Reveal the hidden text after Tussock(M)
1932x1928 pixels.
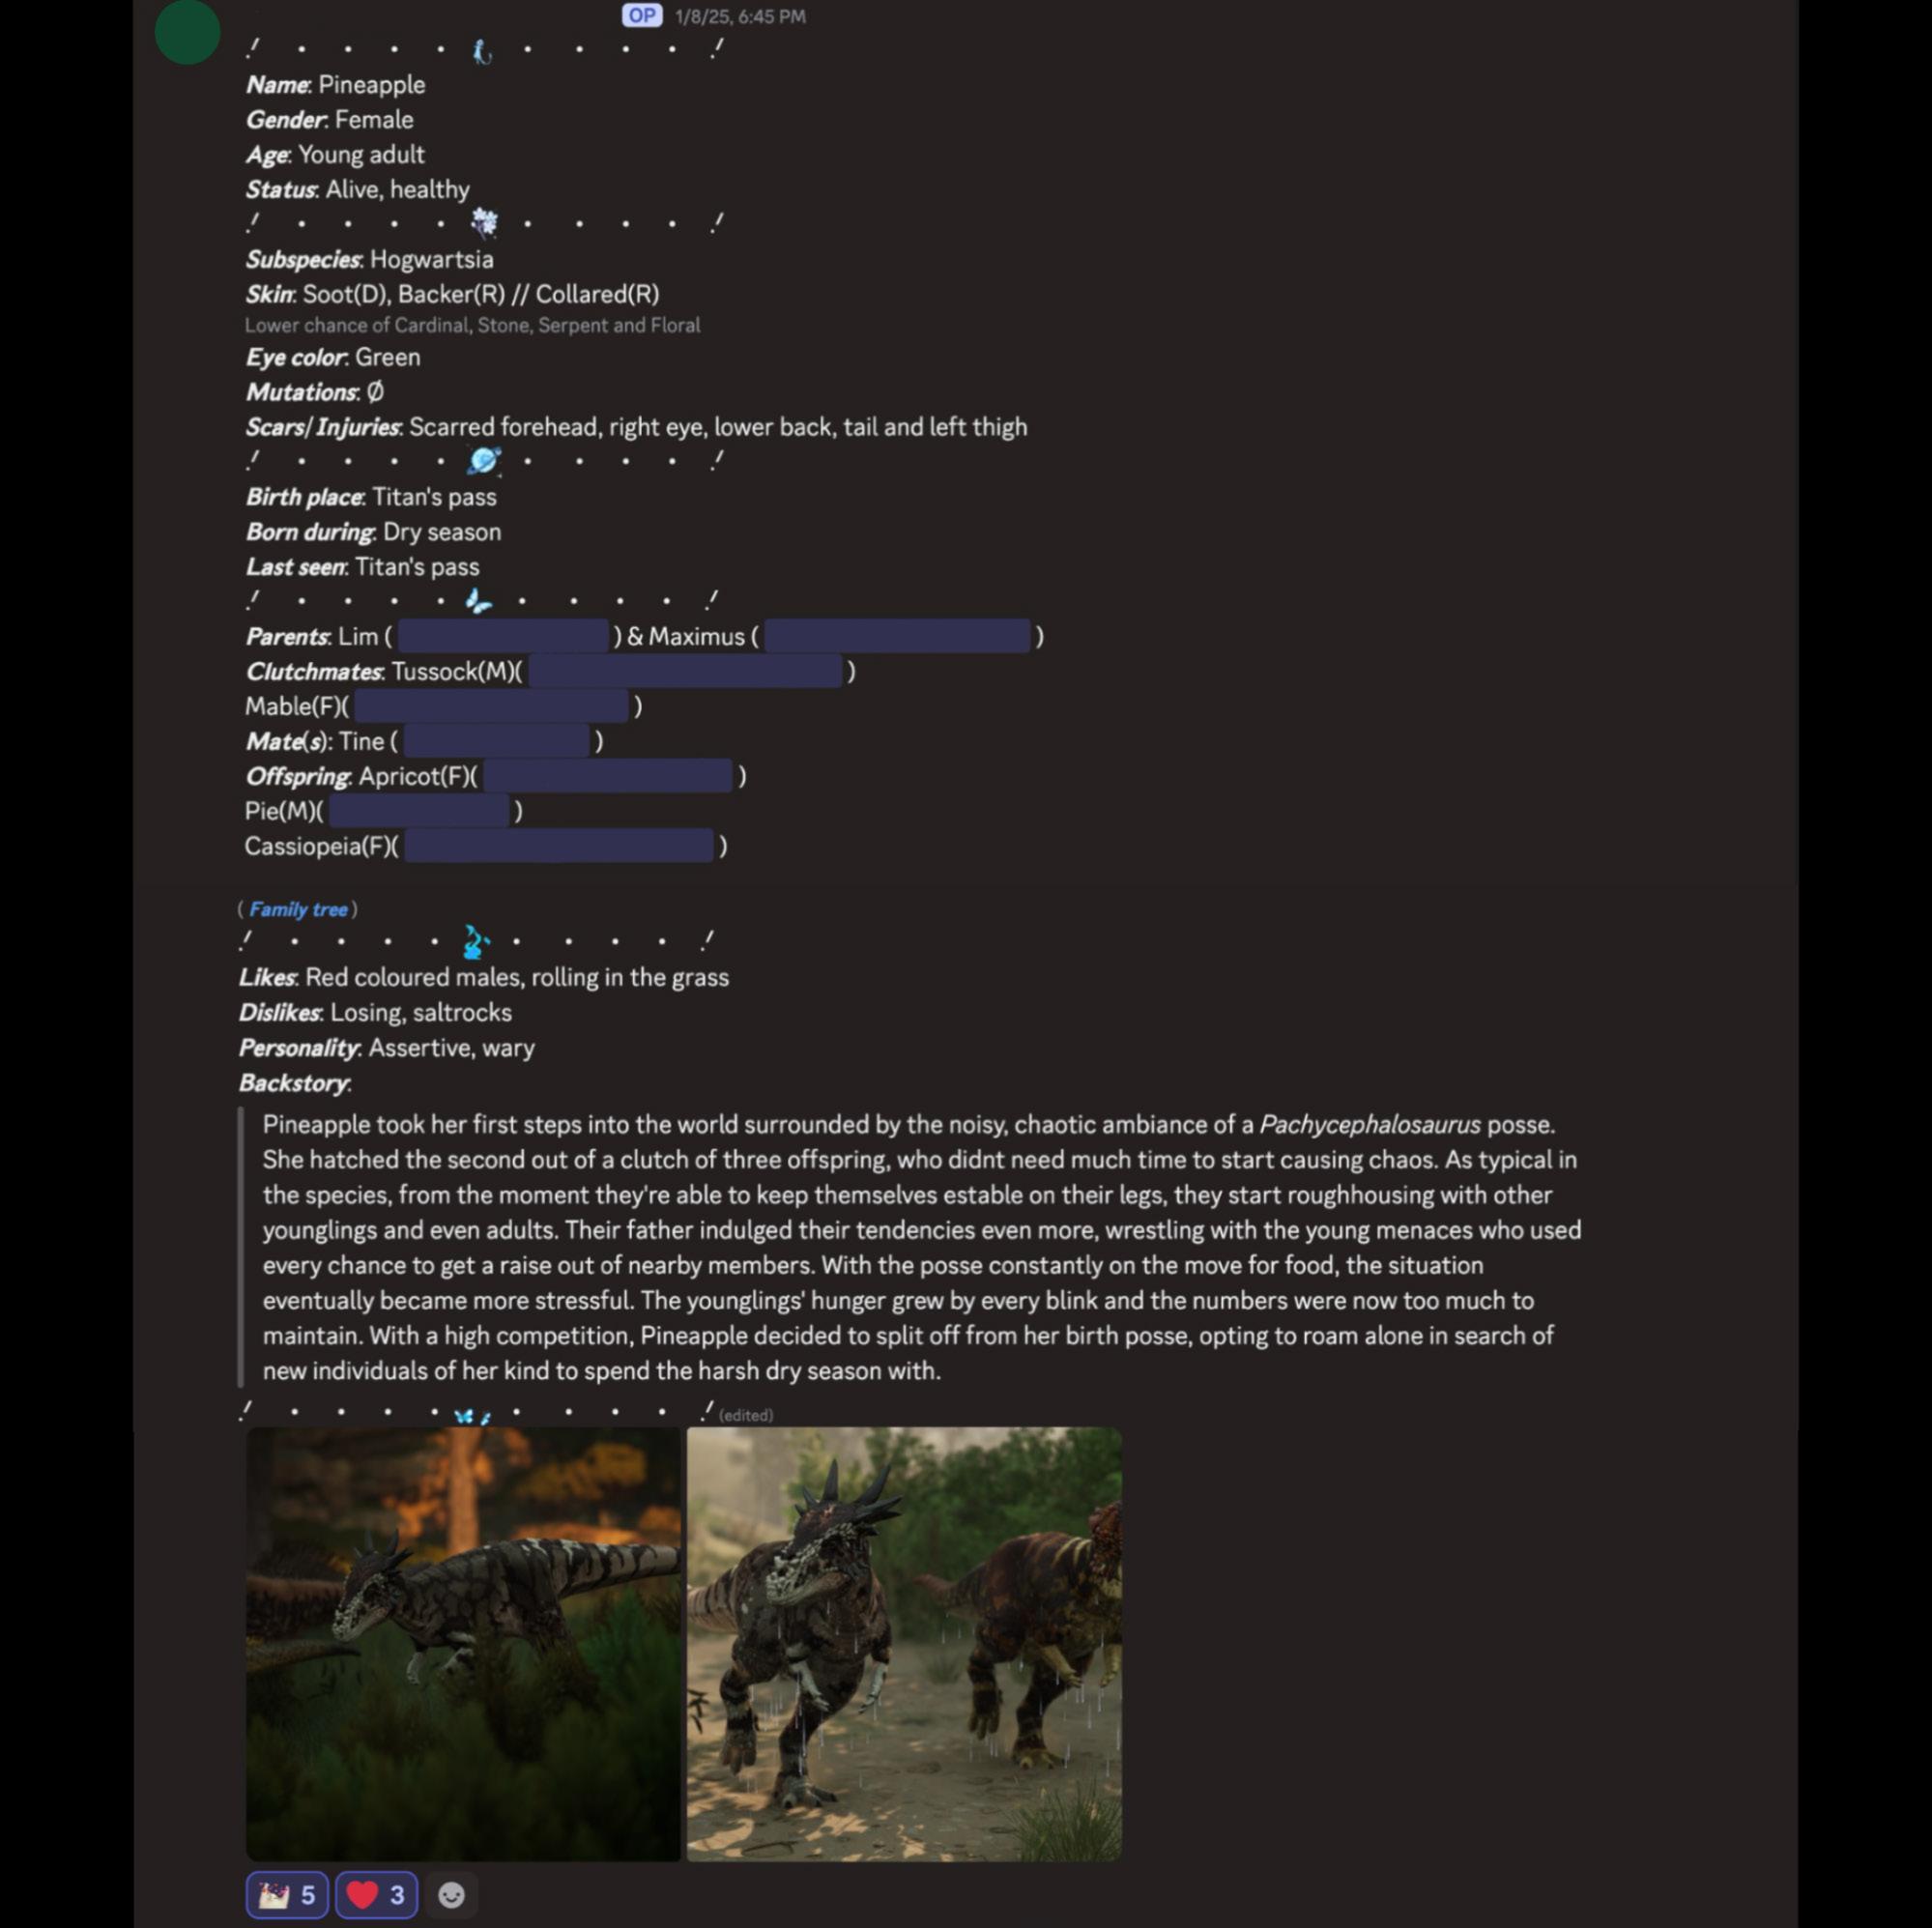685,671
